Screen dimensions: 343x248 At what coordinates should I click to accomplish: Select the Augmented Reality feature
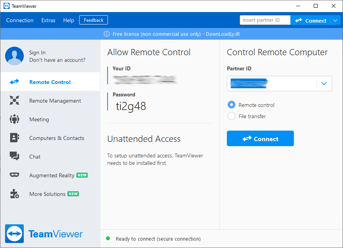tap(14, 175)
